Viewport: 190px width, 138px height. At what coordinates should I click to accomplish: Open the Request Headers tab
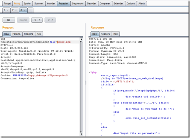coord(29,34)
